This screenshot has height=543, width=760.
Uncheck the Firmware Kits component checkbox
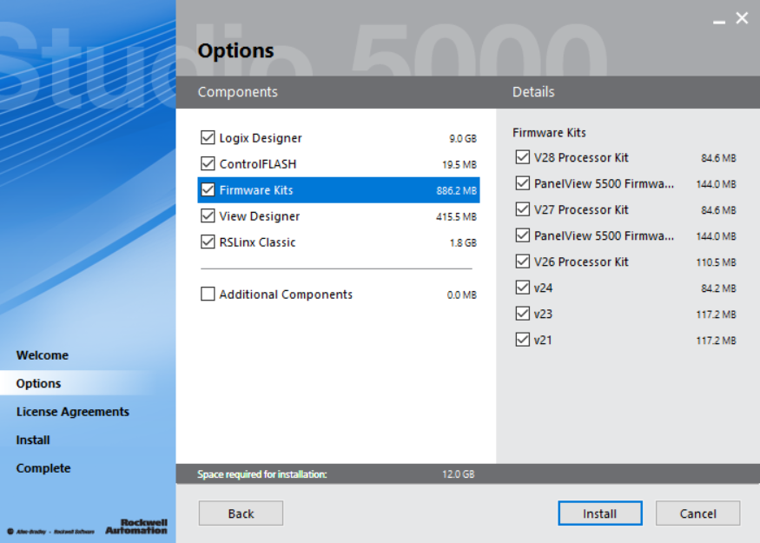click(208, 189)
